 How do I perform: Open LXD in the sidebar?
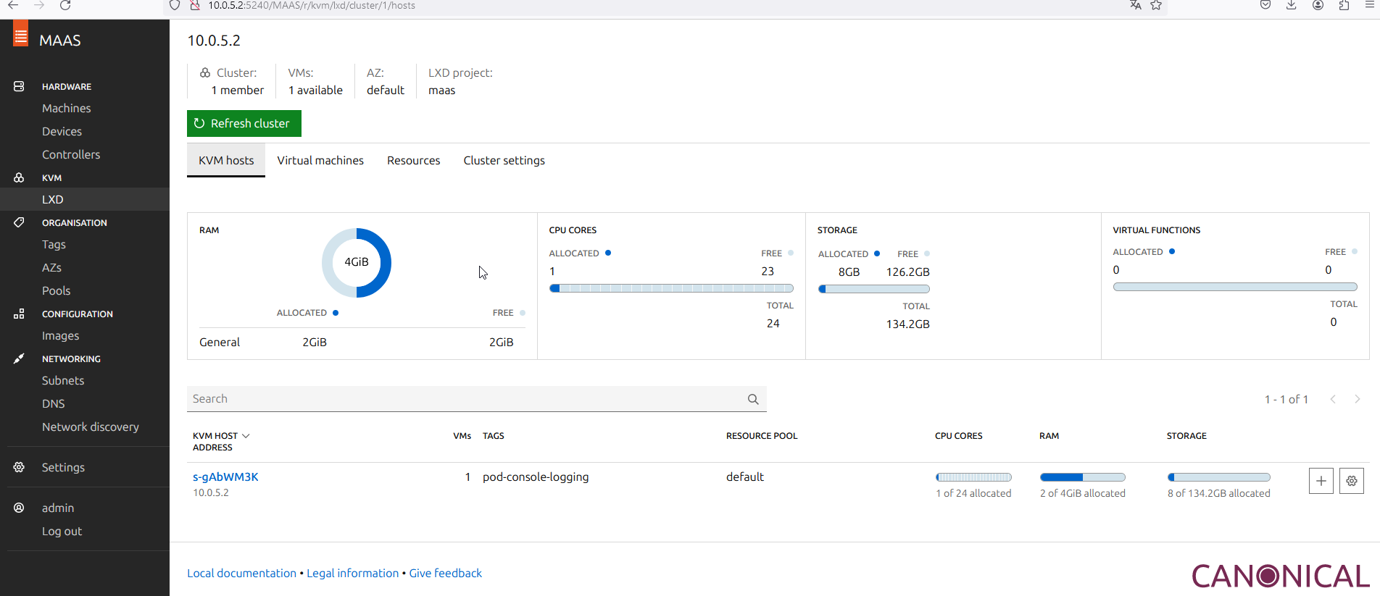pyautogui.click(x=53, y=199)
